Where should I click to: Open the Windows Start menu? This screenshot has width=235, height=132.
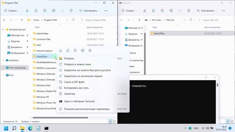tap(6, 128)
